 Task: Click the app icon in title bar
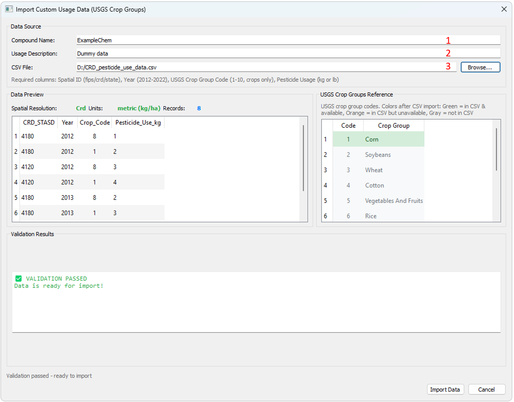coord(9,9)
